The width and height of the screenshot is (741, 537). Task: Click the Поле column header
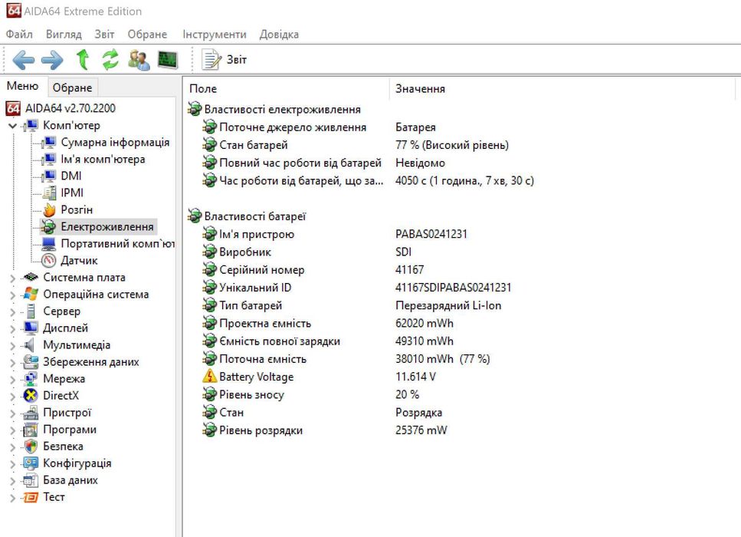(287, 88)
